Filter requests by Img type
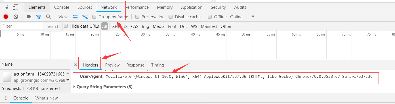 click(146, 26)
